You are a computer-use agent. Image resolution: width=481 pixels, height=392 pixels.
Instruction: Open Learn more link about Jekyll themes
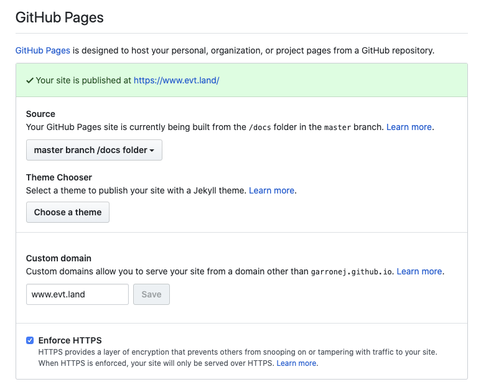click(271, 190)
